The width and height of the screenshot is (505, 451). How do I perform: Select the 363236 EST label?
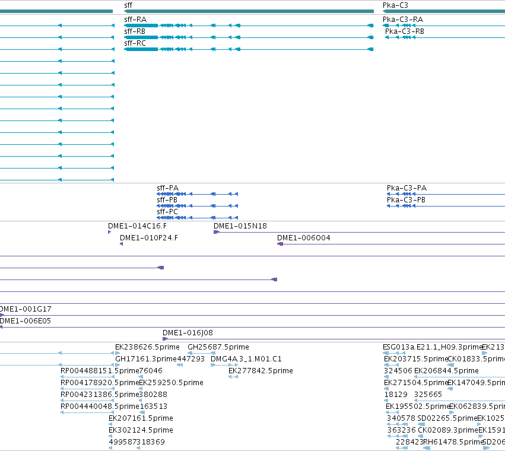pos(402,431)
